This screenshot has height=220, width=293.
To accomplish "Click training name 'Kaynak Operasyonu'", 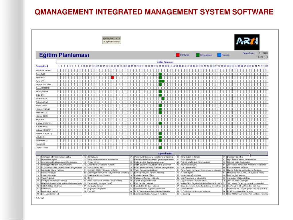I will [x=189, y=165].
